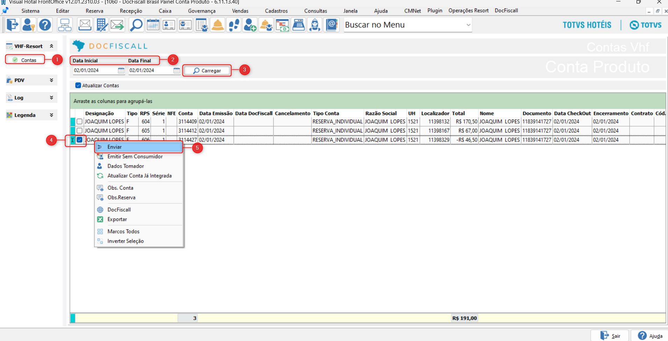The width and height of the screenshot is (668, 341).
Task: Click the cash register toolbar icon
Action: click(x=299, y=25)
